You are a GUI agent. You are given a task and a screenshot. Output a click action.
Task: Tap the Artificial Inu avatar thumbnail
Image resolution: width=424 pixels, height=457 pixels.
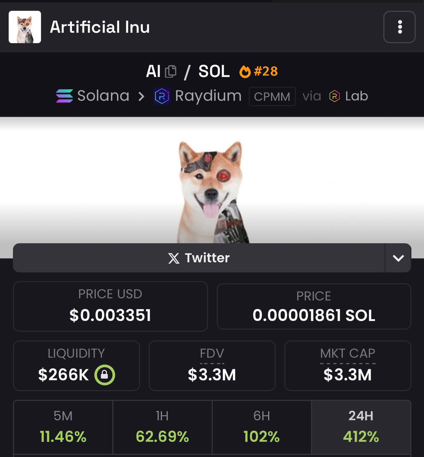coord(25,27)
